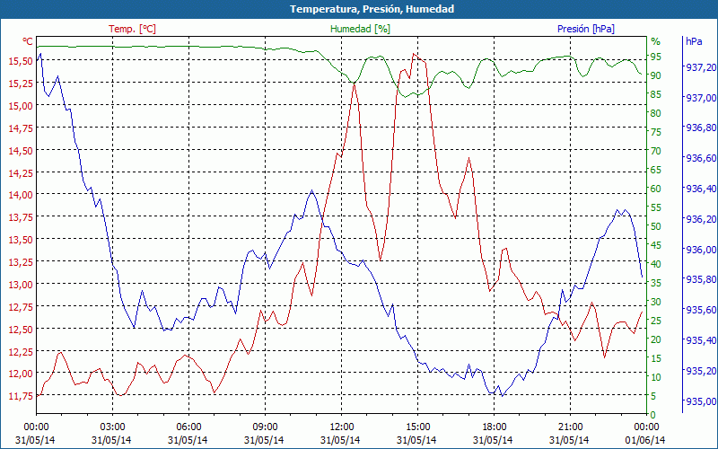This screenshot has width=718, height=449.
Task: Click the 03:00 time axis label
Action: (113, 427)
